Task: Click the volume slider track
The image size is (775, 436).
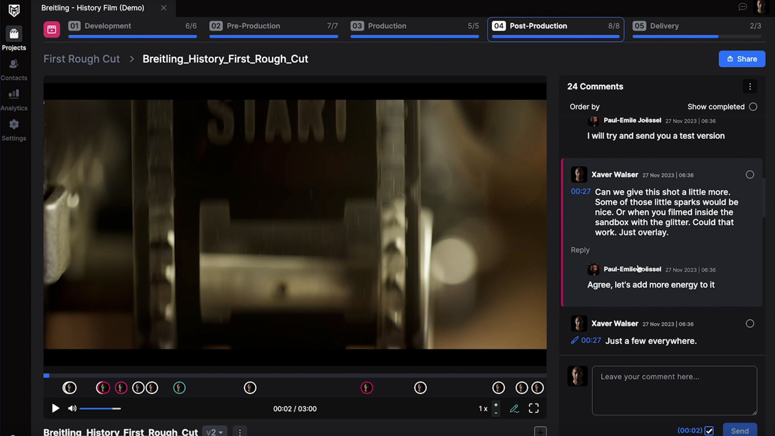Action: [100, 409]
